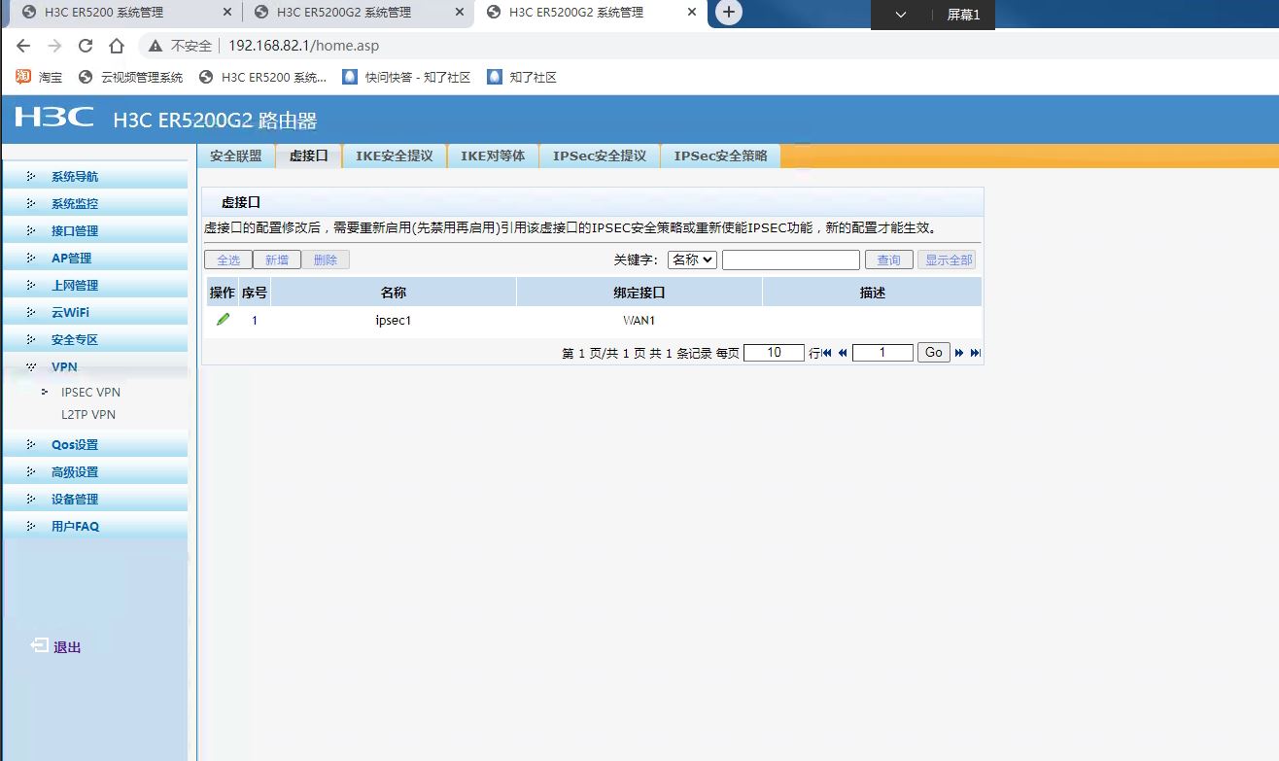Go to previous page of the table
The image size is (1279, 761).
point(843,353)
